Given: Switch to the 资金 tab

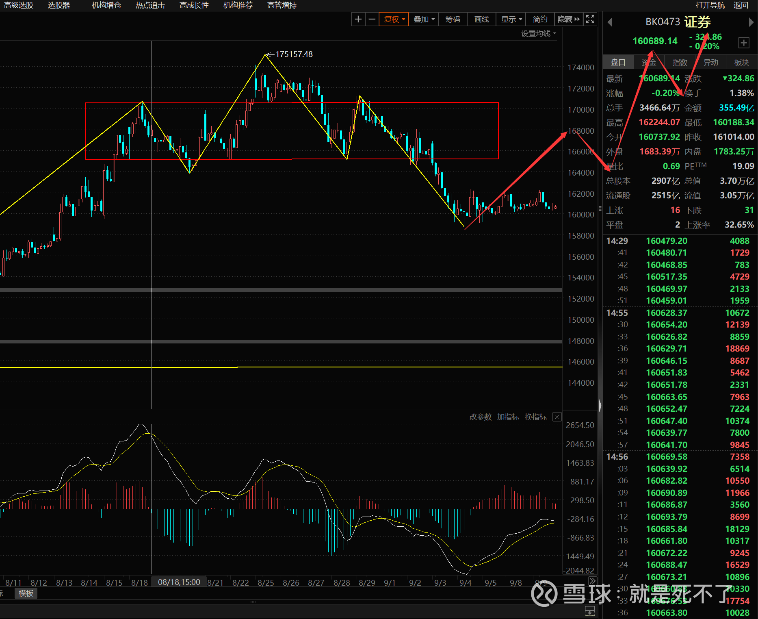Looking at the screenshot, I should pos(649,63).
